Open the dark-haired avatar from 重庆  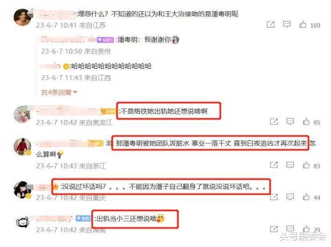click(22, 190)
